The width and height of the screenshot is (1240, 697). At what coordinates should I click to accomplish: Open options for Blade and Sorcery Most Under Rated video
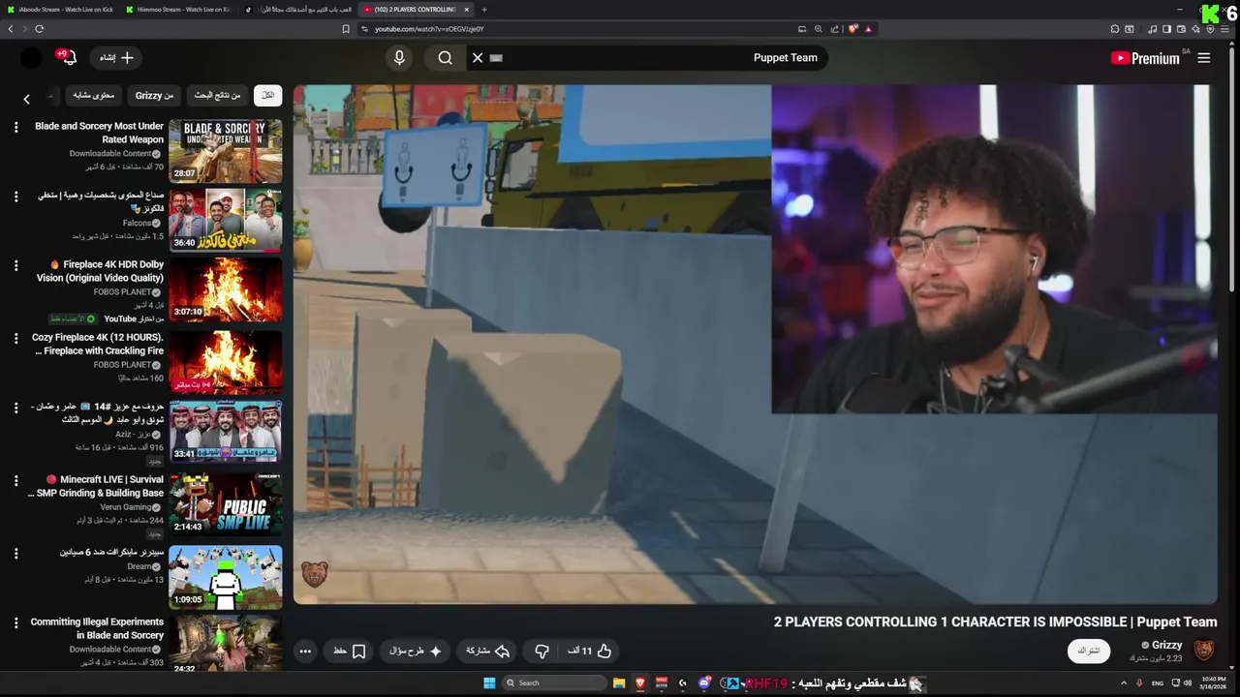[x=15, y=127]
